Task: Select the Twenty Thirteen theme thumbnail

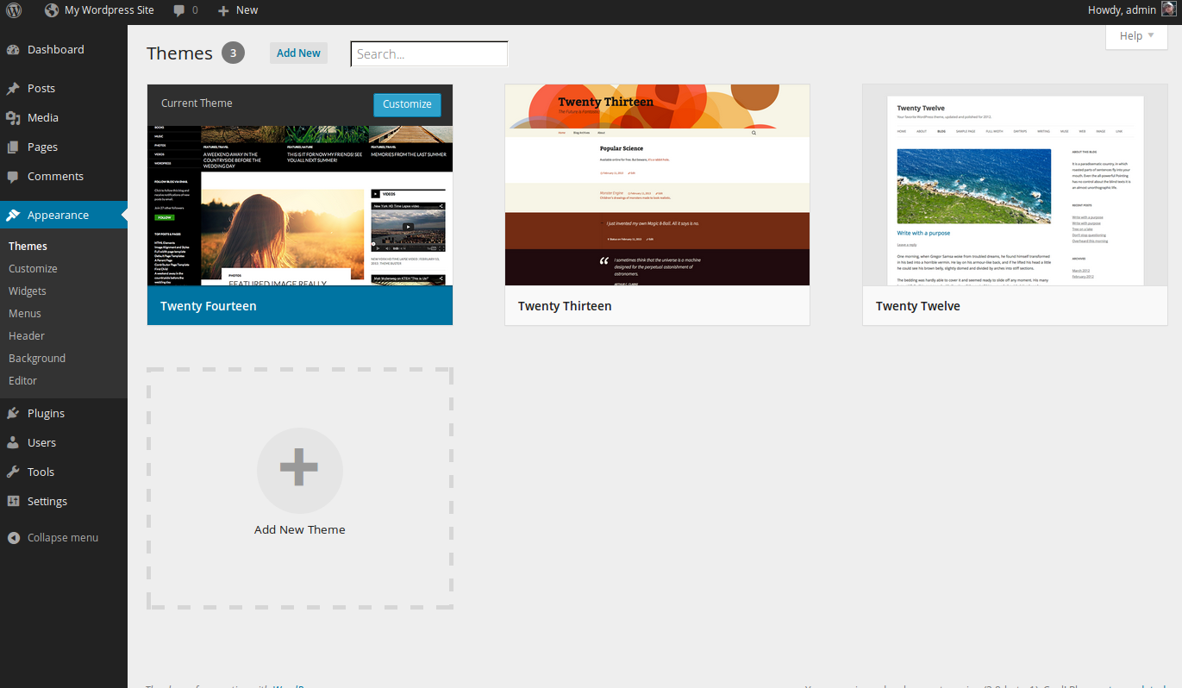Action: pyautogui.click(x=657, y=185)
